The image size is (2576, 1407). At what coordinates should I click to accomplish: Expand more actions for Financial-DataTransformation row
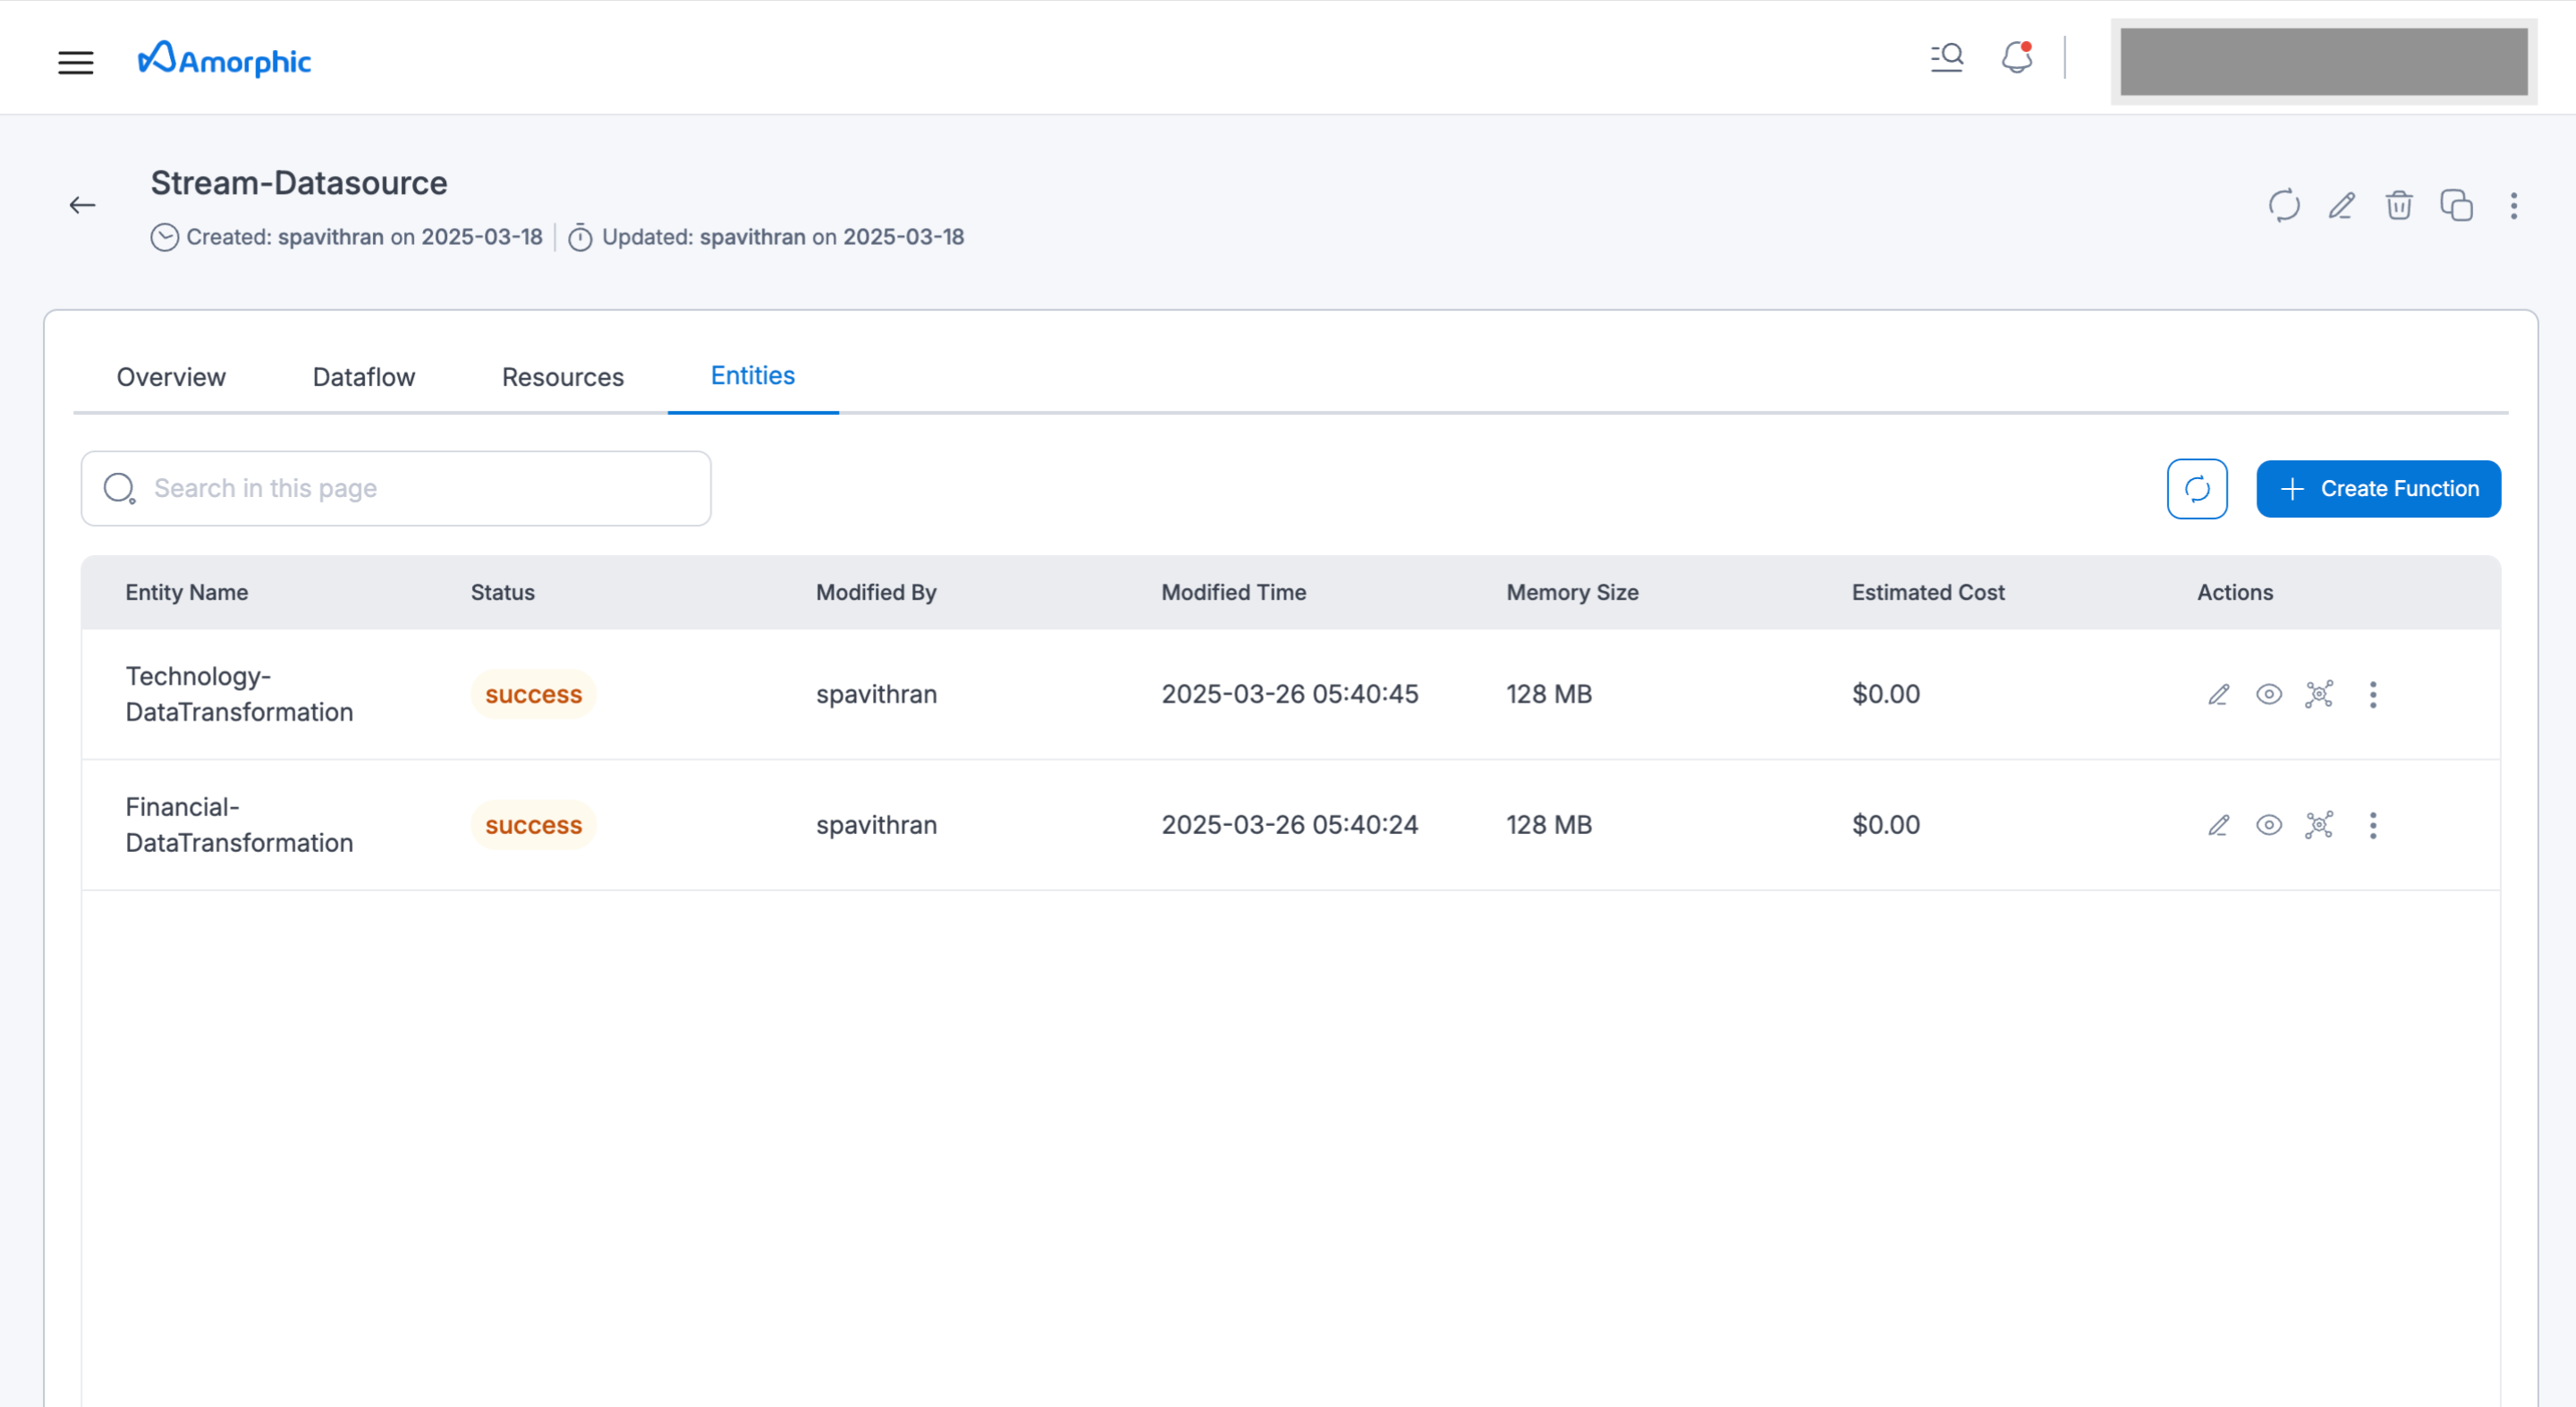point(2372,825)
